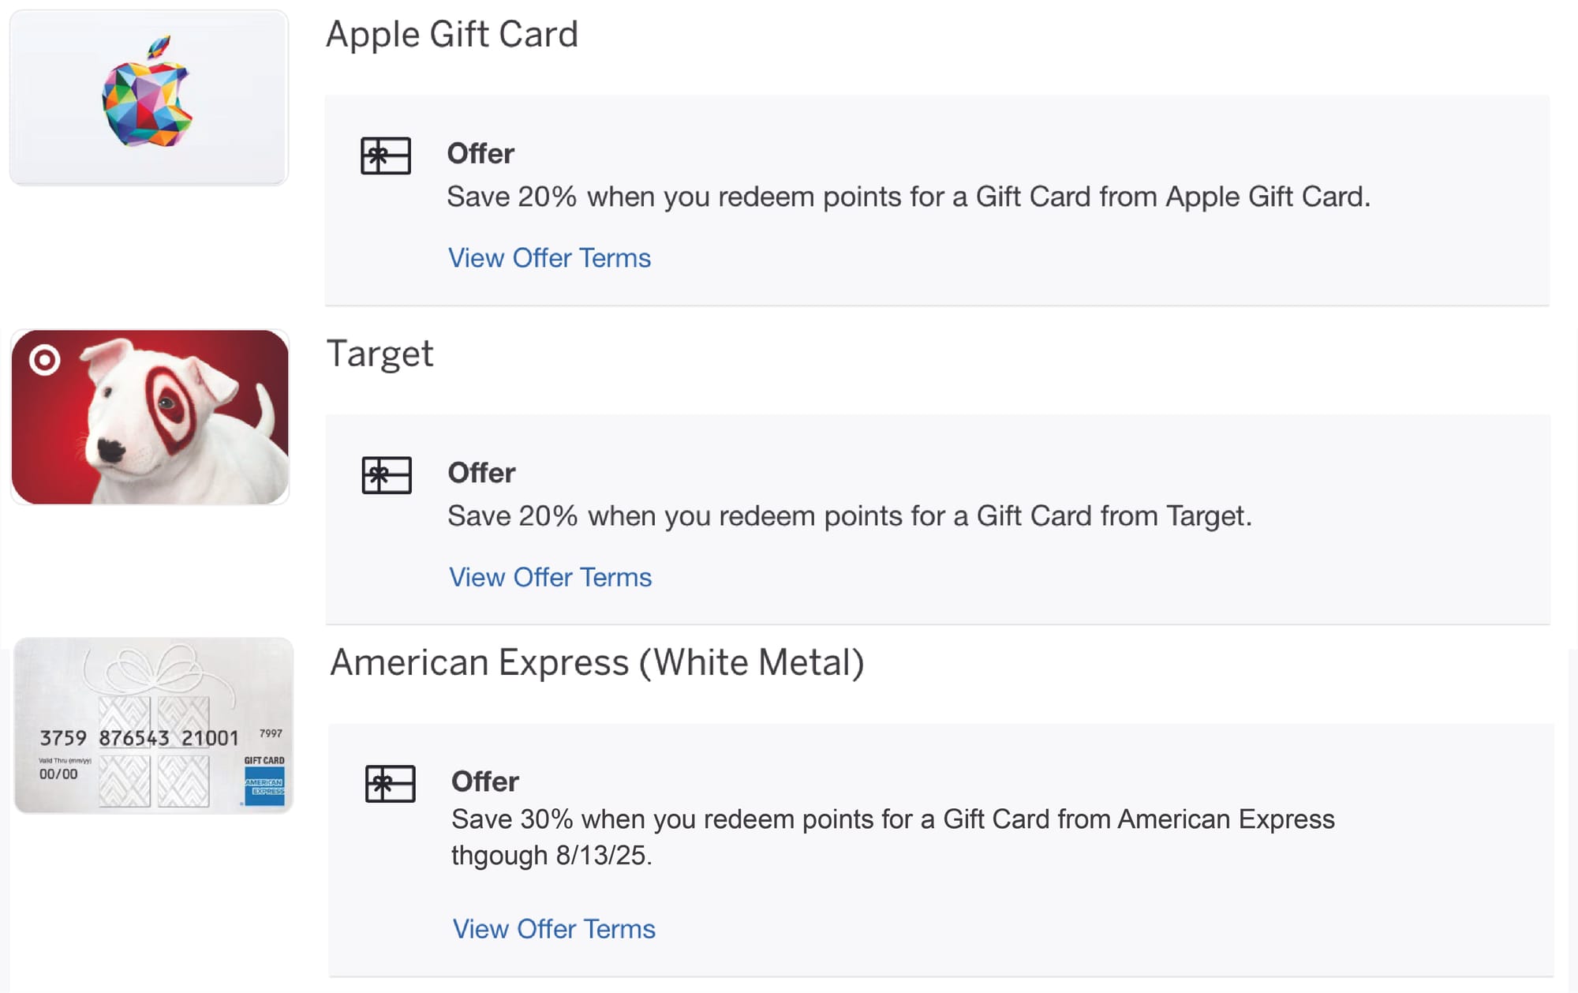Open View Offer Terms for Apple Gift Card
This screenshot has height=993, width=1578.
point(549,258)
